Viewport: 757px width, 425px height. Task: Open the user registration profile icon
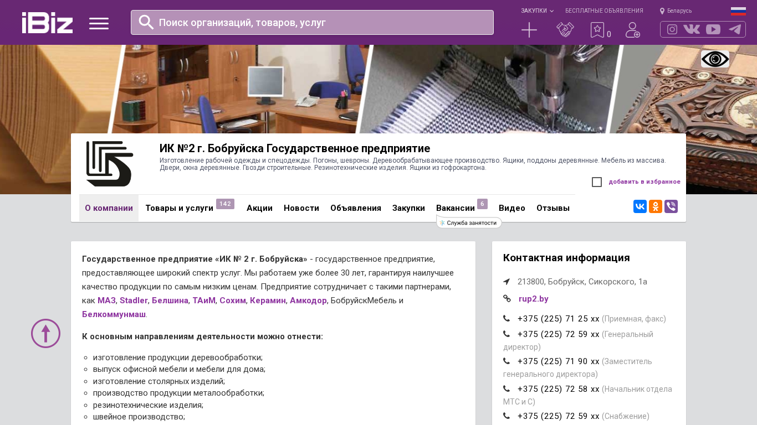633,30
